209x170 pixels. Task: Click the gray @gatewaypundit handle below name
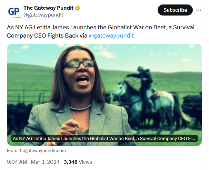(43, 15)
